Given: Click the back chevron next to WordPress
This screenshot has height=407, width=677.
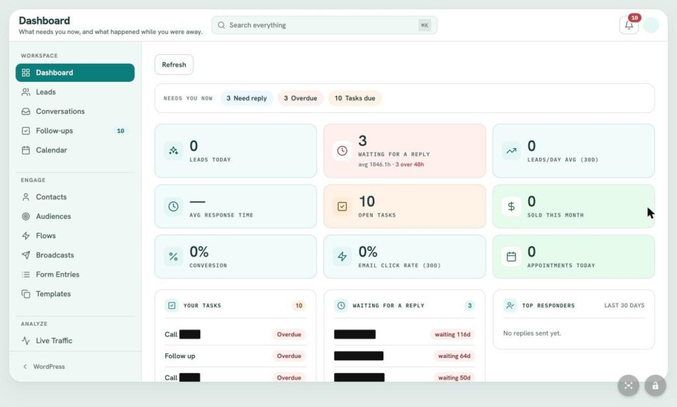Looking at the screenshot, I should pyautogui.click(x=25, y=367).
